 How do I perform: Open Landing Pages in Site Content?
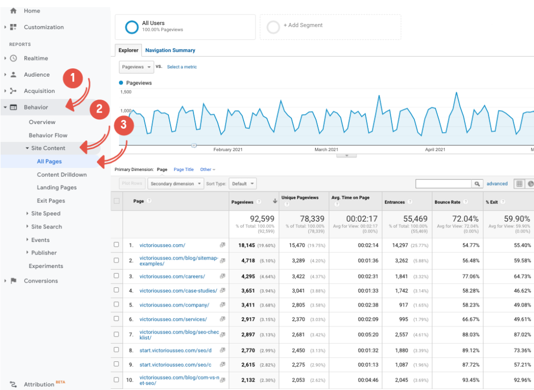pos(56,188)
